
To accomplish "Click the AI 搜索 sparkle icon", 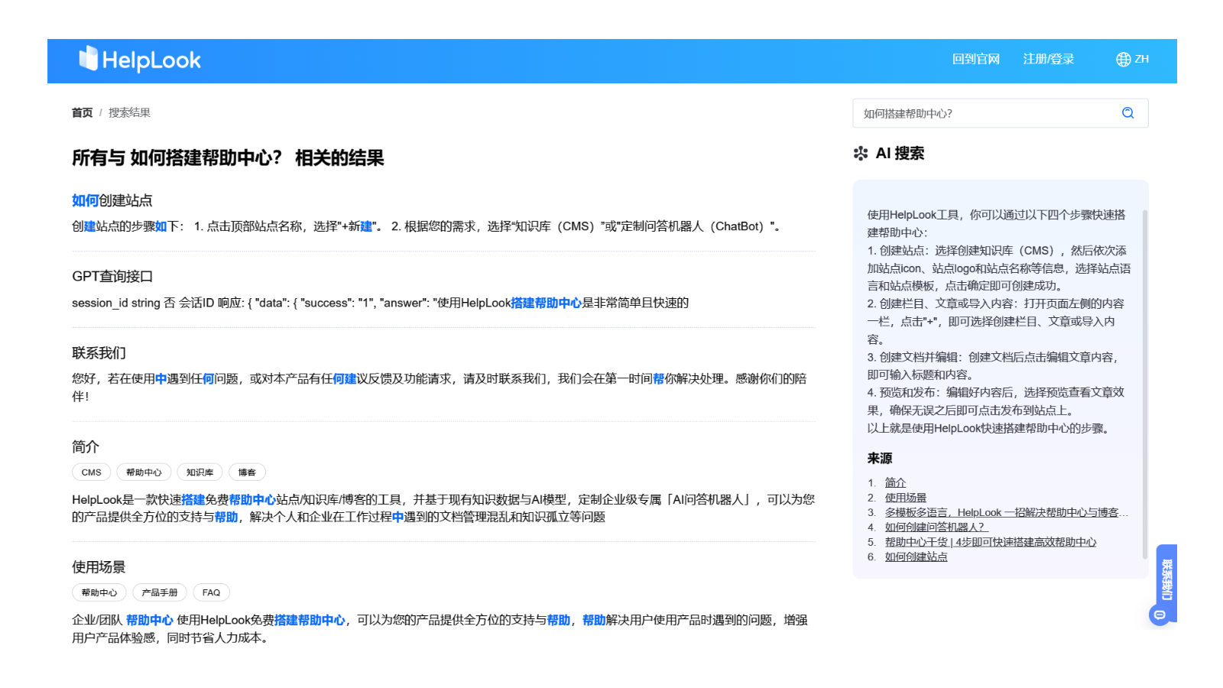I will click(x=861, y=153).
